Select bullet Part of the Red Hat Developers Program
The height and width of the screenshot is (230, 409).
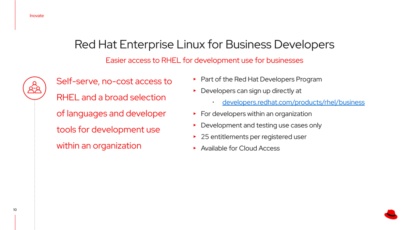pos(261,79)
